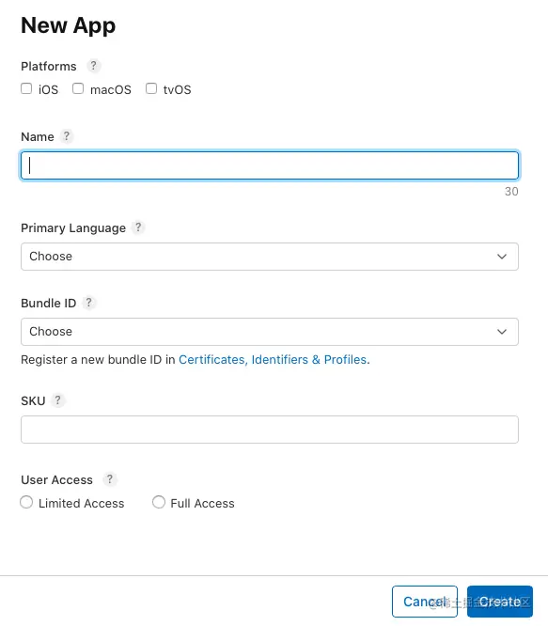Focus the app Name text field
The width and height of the screenshot is (548, 626).
click(x=270, y=165)
